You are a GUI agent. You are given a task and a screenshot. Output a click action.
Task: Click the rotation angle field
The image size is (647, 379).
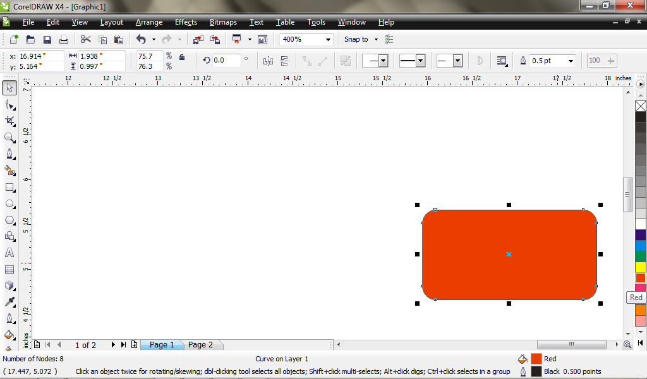(x=226, y=60)
